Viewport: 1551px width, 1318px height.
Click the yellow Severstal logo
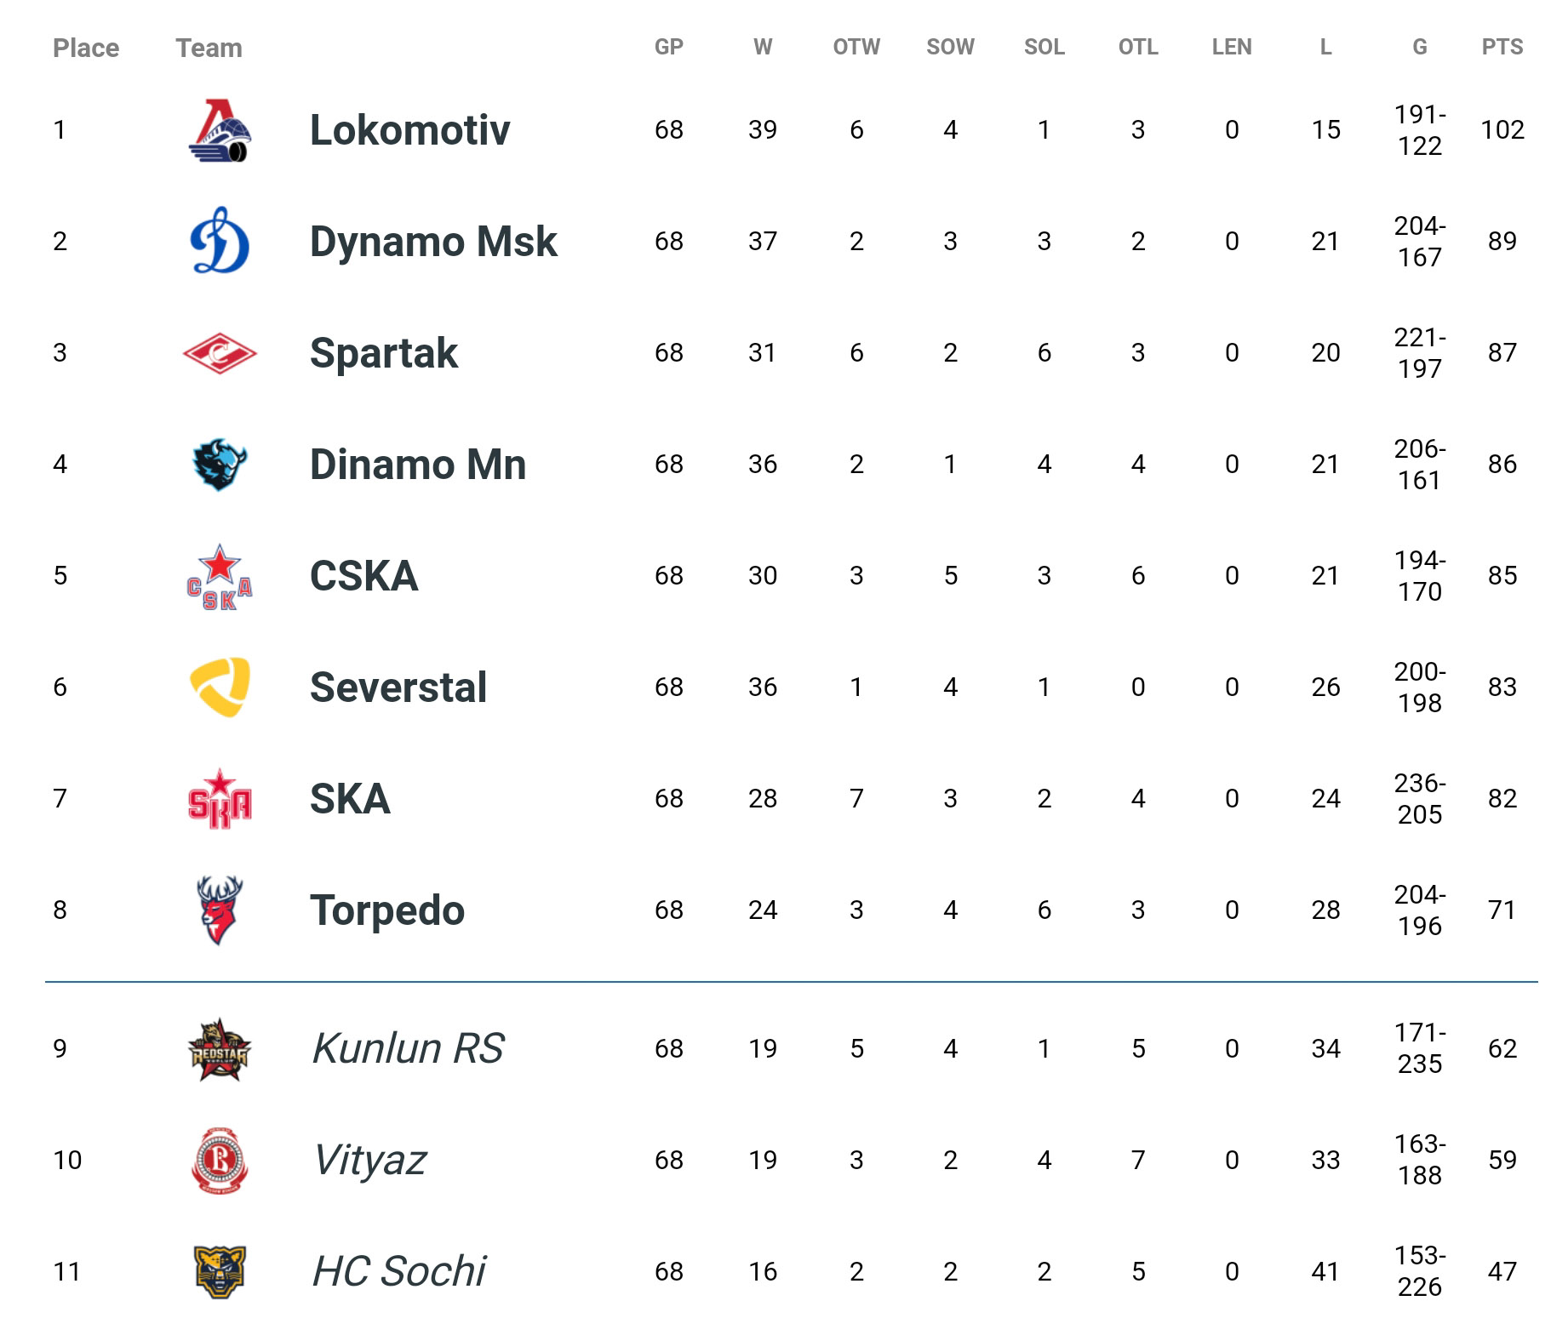[x=220, y=688]
